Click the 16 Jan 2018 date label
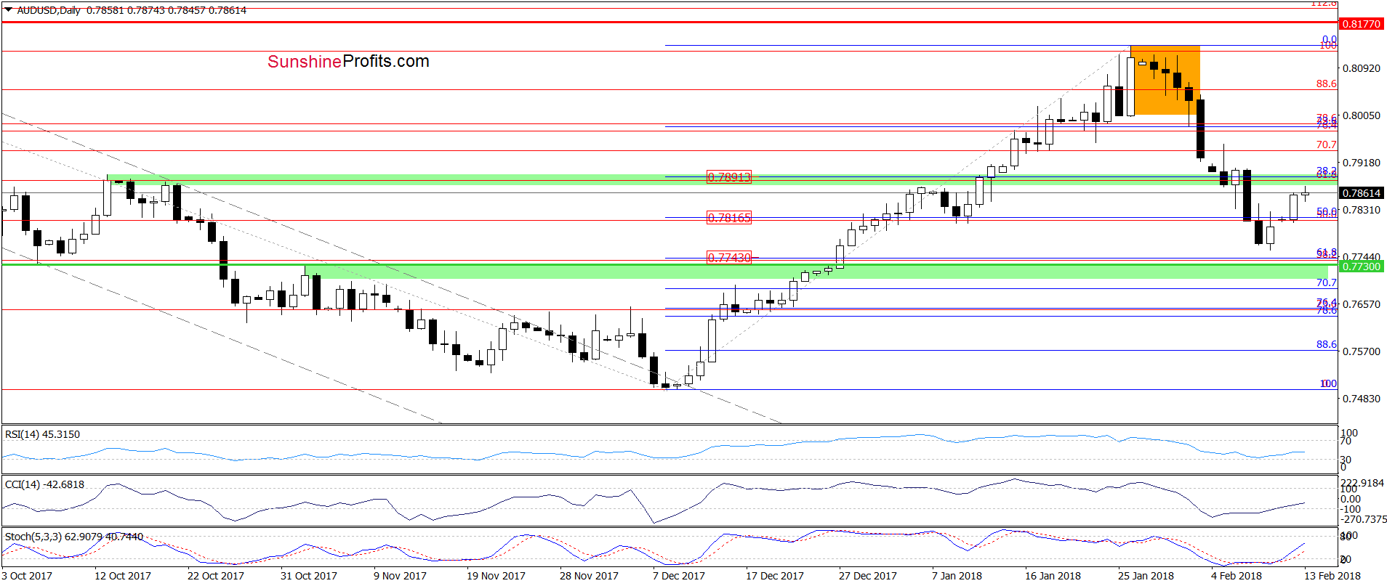The width and height of the screenshot is (1387, 586). pyautogui.click(x=1053, y=576)
